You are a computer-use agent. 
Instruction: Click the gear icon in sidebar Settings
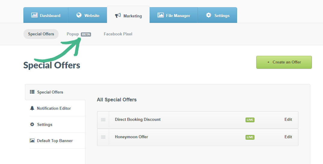coord(32,124)
